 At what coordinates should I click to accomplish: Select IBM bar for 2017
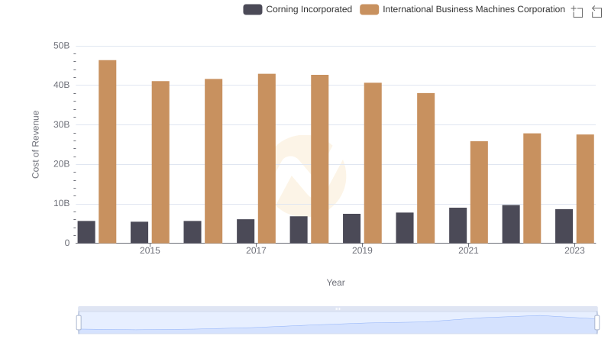pyautogui.click(x=267, y=159)
